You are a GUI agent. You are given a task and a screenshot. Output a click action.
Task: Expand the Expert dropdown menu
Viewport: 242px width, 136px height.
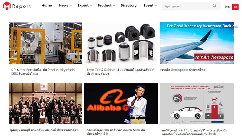coord(85,6)
